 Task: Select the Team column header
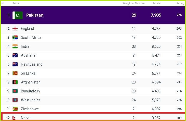[x=16, y=3]
